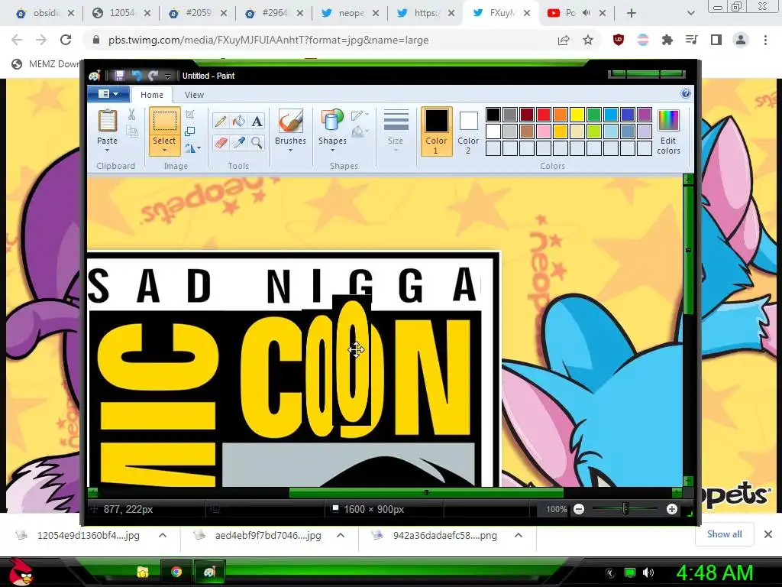Click the Angry Birds start button
The image size is (782, 587).
coord(21,571)
